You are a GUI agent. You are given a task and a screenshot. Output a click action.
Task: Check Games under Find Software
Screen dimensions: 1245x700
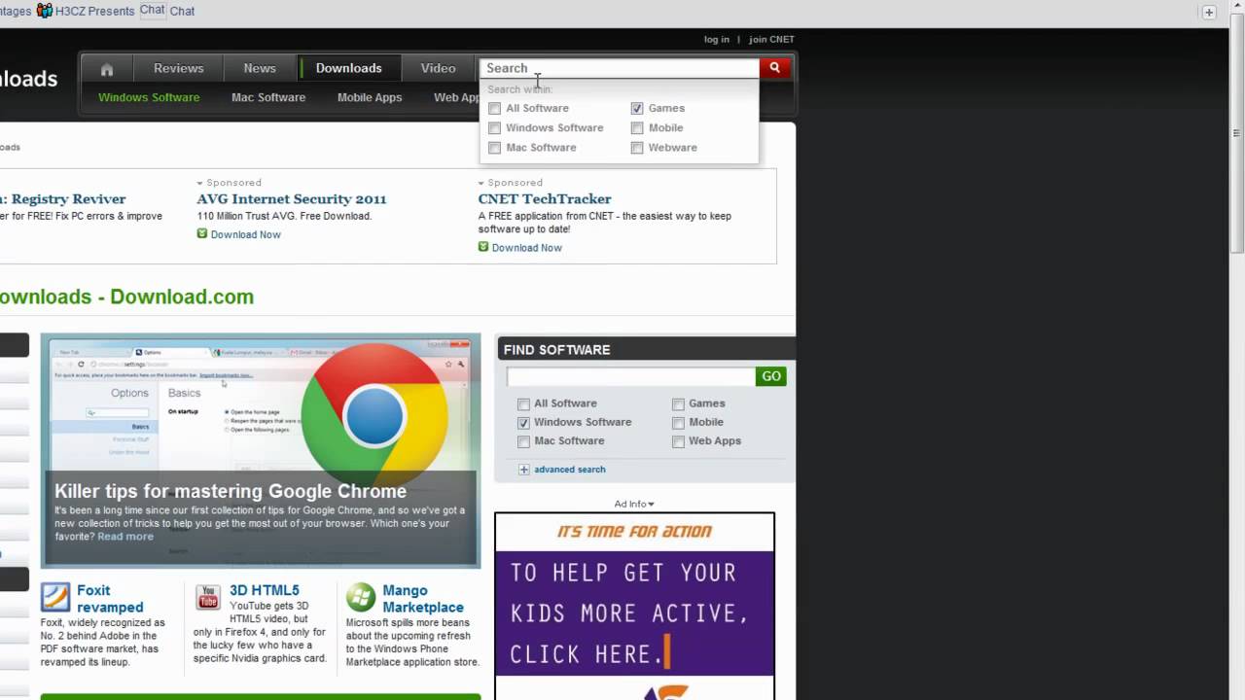coord(678,404)
